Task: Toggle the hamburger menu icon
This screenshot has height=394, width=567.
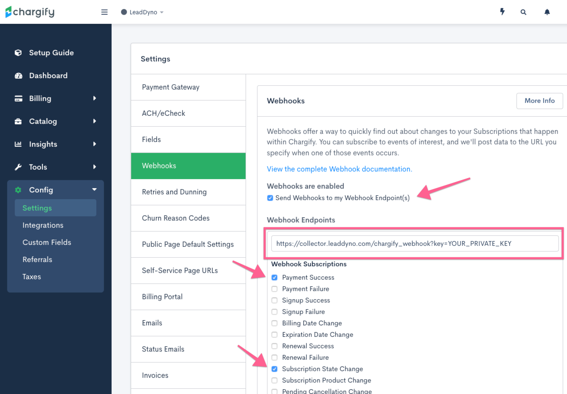Action: pyautogui.click(x=104, y=12)
